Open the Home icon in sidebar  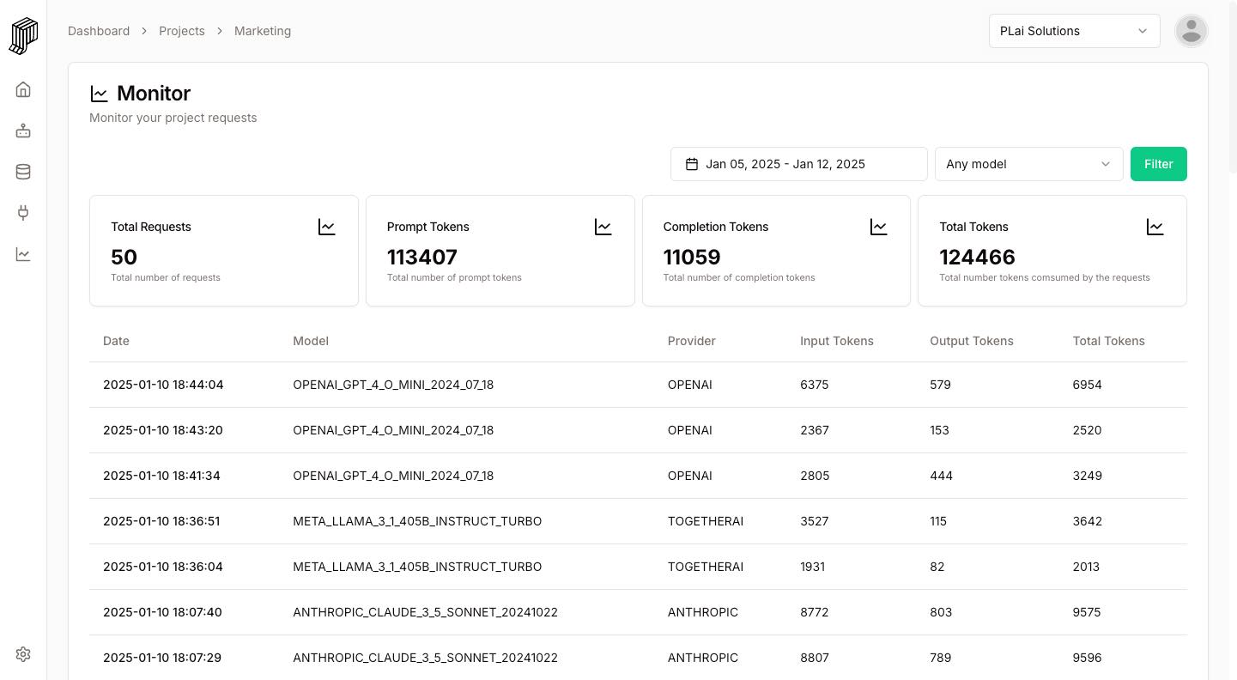coord(23,89)
